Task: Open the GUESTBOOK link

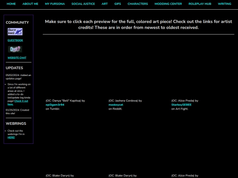Action: [15, 40]
